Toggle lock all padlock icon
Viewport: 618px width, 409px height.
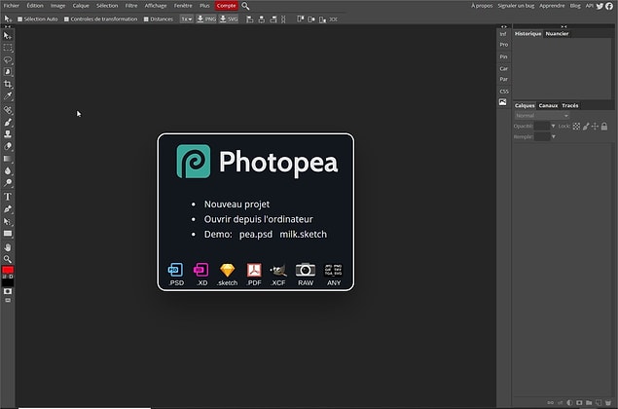click(x=604, y=127)
